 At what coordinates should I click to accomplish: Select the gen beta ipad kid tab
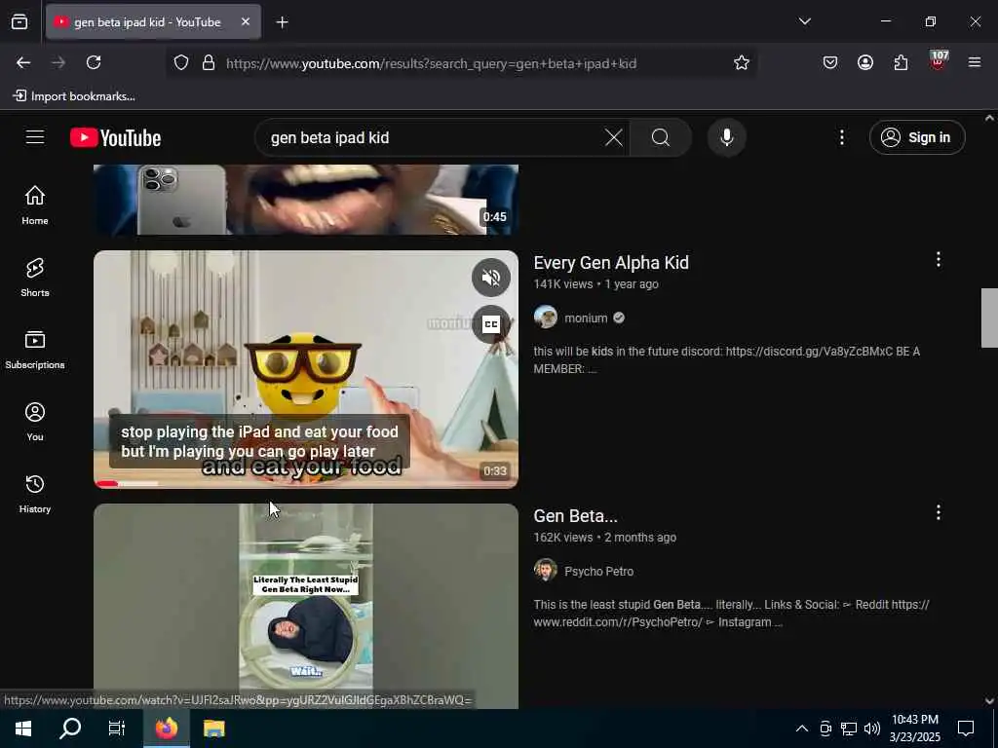click(x=153, y=21)
